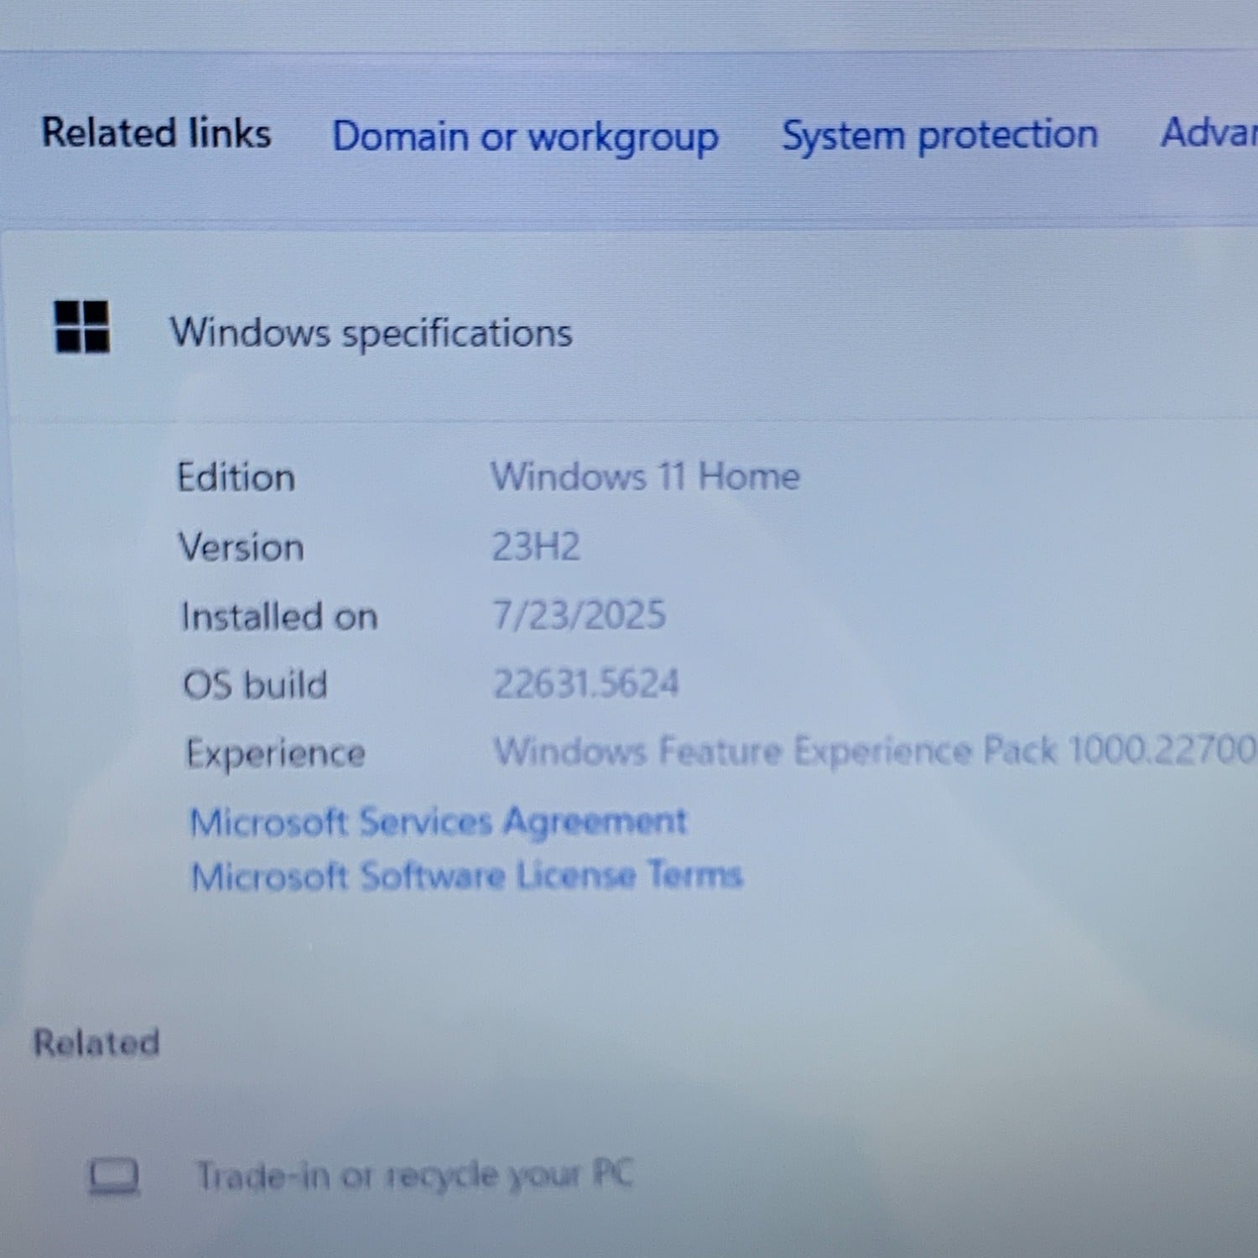Open the System protection link

[x=939, y=135]
